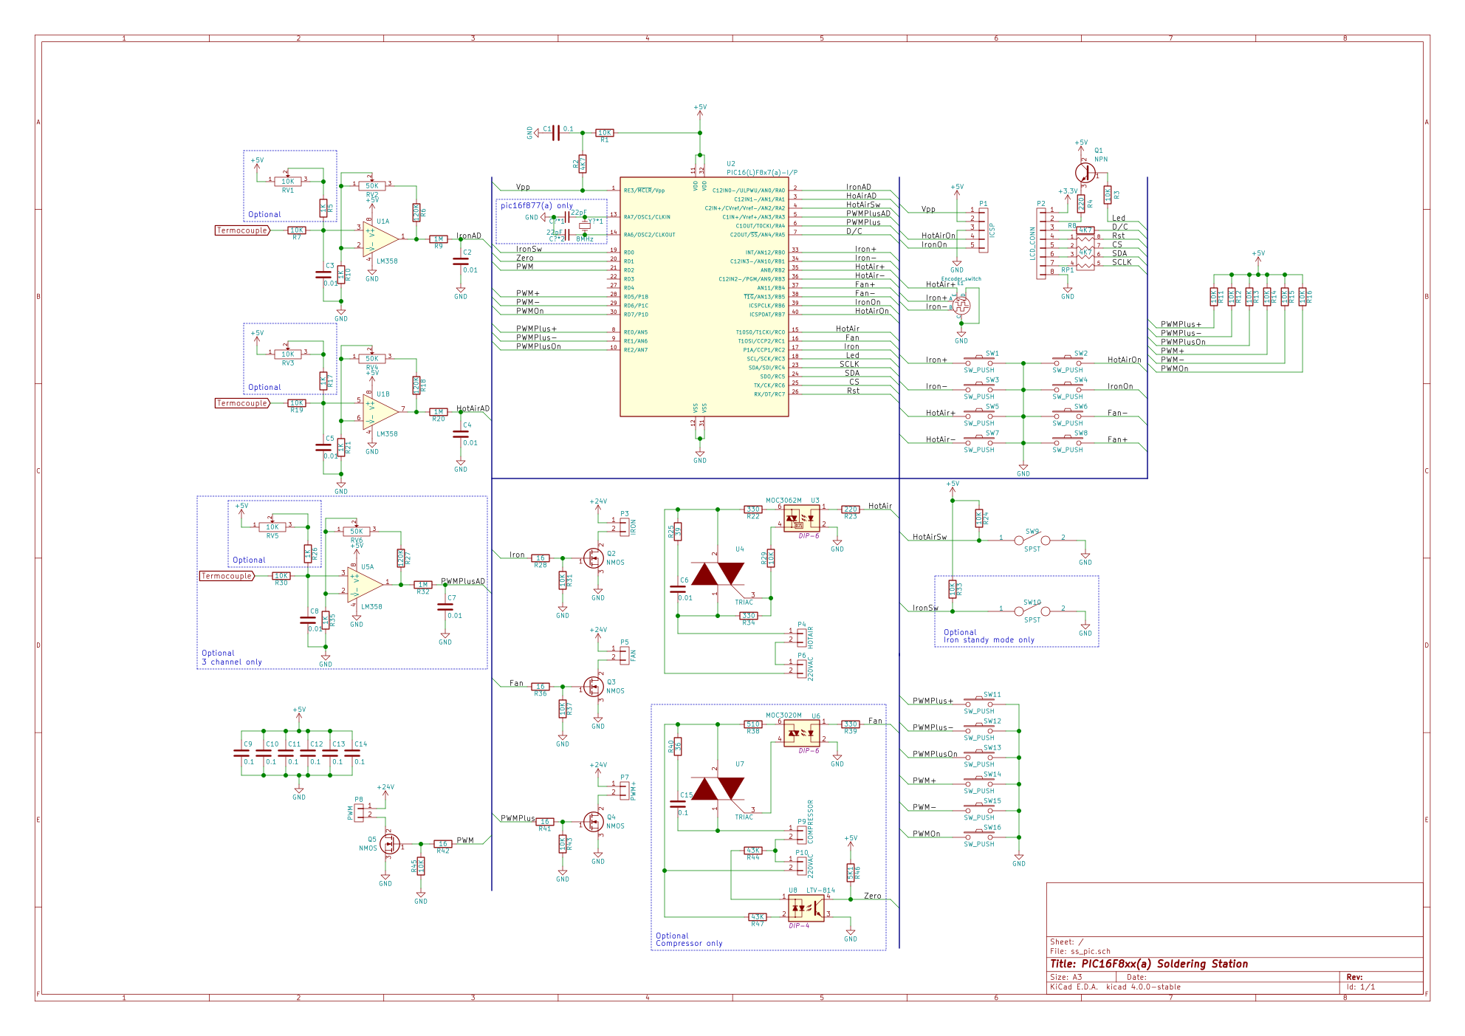This screenshot has height=1036, width=1465.
Task: Click the 'pic16f877(a) only' note
Action: click(x=537, y=206)
